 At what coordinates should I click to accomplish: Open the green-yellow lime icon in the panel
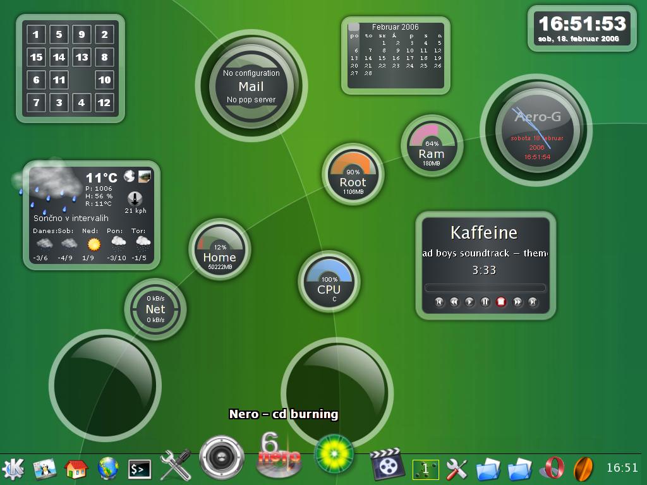334,455
